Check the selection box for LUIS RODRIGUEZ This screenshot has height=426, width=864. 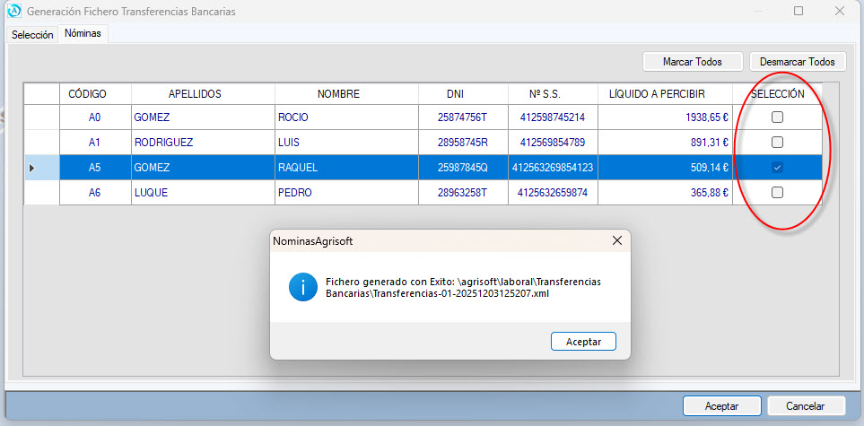click(778, 143)
